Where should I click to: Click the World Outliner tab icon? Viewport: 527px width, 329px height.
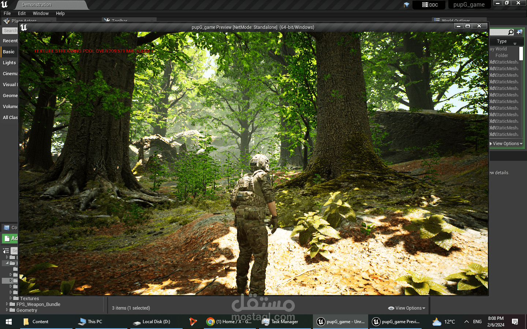[437, 20]
